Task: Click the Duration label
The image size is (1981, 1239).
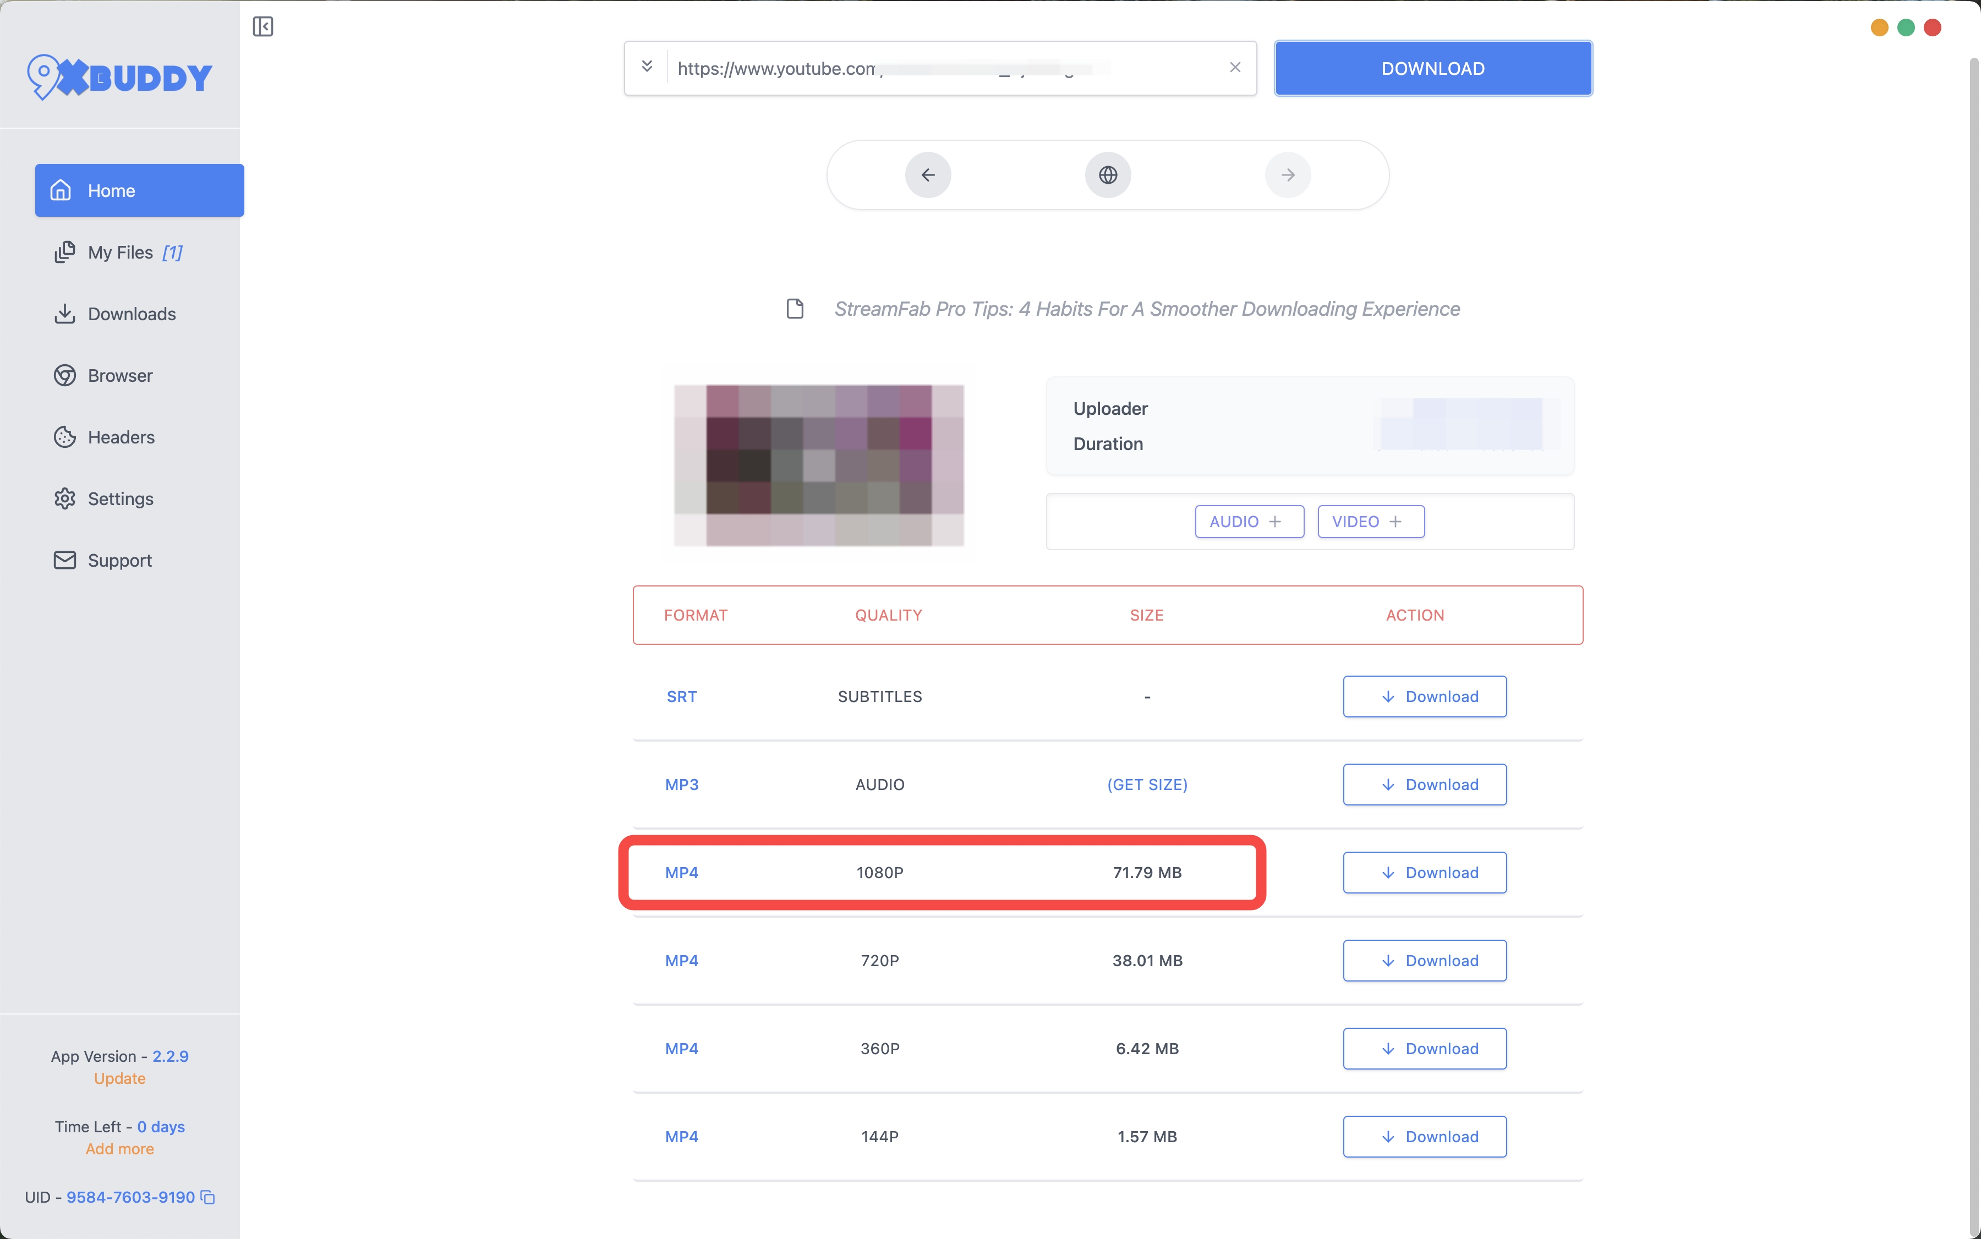Action: (x=1107, y=443)
